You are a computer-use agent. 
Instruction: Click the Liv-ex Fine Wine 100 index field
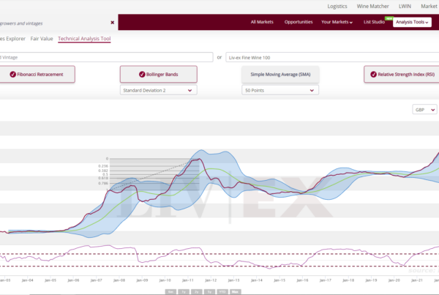(332, 57)
